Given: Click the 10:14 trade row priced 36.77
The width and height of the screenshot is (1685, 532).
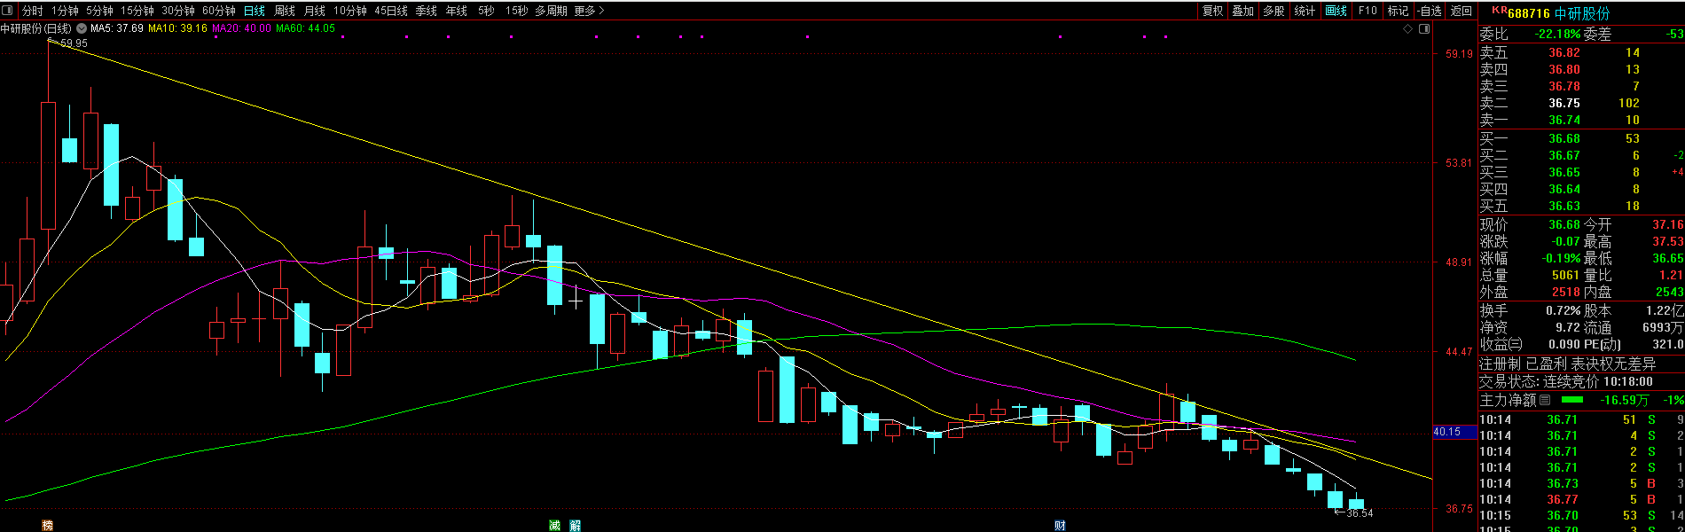Looking at the screenshot, I should click(1582, 499).
